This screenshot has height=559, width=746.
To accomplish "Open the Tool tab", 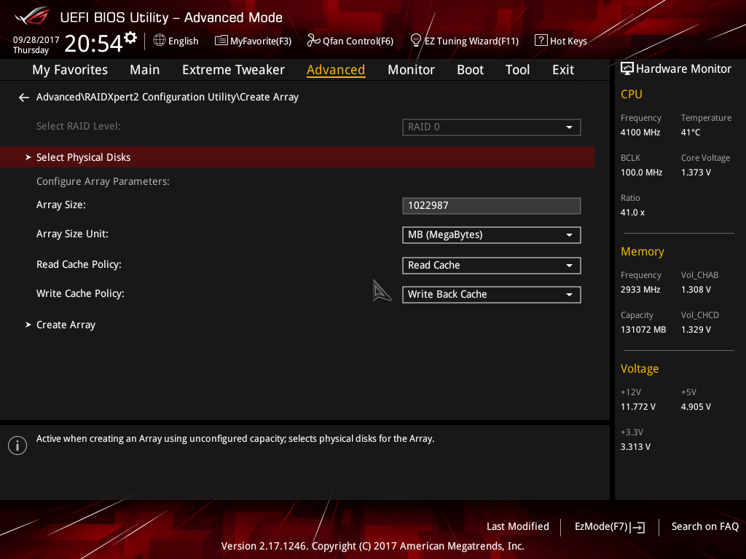I will [517, 70].
